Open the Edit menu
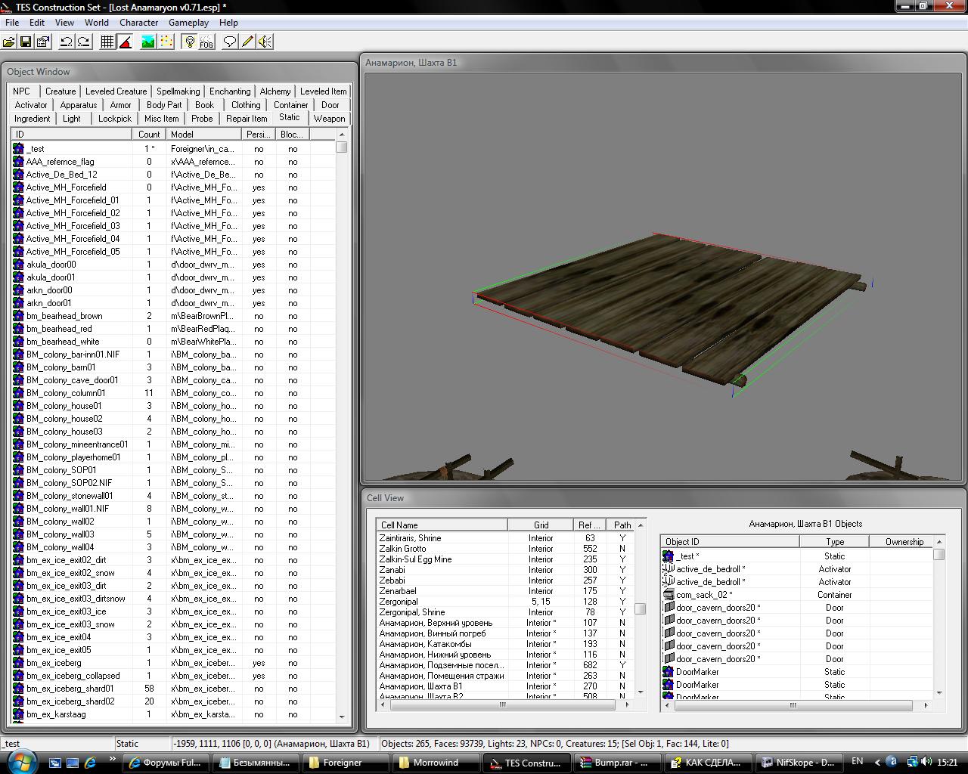 pos(36,23)
